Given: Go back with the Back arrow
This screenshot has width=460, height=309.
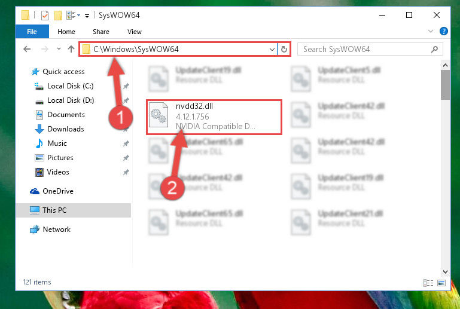Looking at the screenshot, I should click(27, 49).
